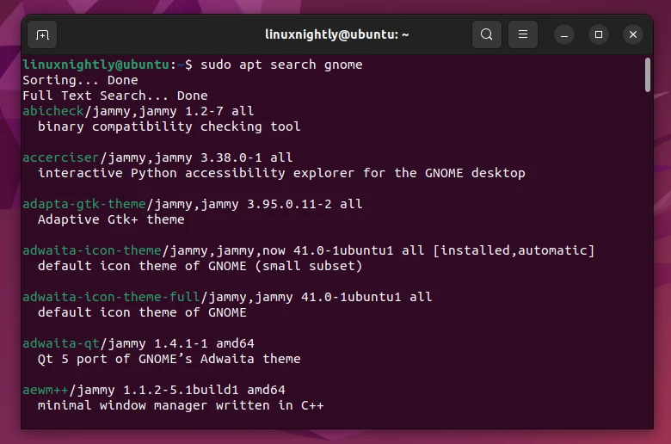
Task: Open a new terminal tab
Action: point(42,34)
